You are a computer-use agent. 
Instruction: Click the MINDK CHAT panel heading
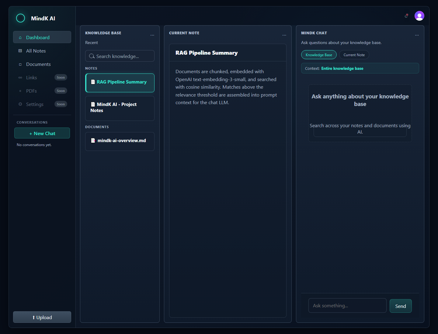tap(314, 33)
